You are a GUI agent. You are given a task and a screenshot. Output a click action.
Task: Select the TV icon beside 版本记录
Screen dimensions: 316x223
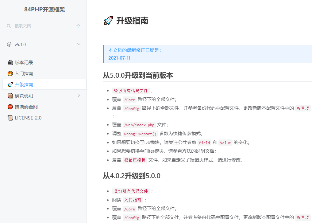(10, 62)
